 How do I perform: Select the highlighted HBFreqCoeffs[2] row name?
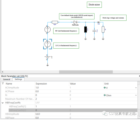pos(18,110)
